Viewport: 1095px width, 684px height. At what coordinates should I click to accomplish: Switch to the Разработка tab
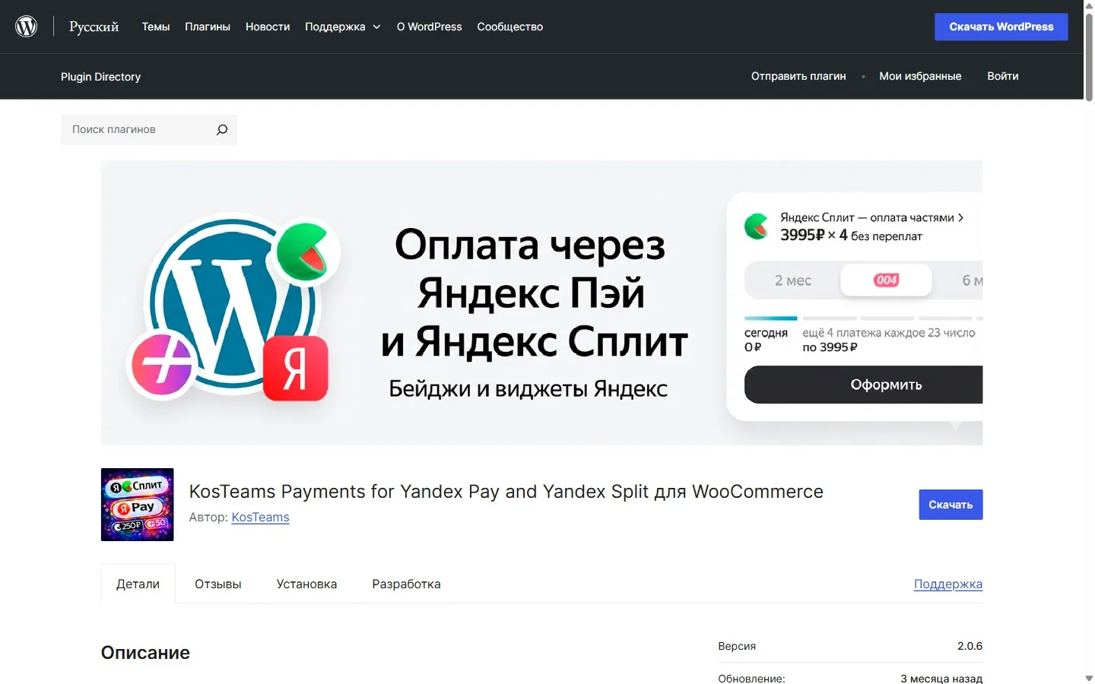pos(406,584)
